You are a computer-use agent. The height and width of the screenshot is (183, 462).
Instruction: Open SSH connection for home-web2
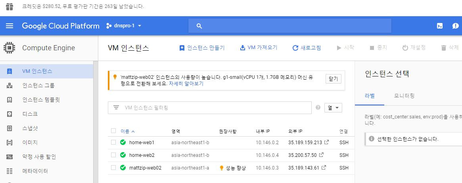(344, 155)
